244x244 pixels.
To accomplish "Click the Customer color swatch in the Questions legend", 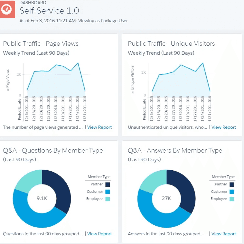I will pos(108,192).
